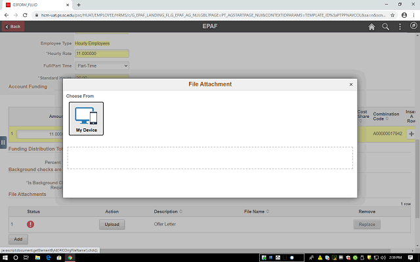The width and height of the screenshot is (420, 262).
Task: Sort the Combination Code column
Action: tap(386, 117)
